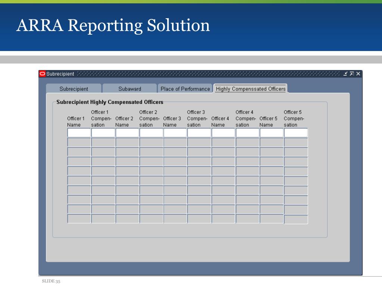Click first-row Officer 3 Compensation field

pyautogui.click(x=199, y=133)
